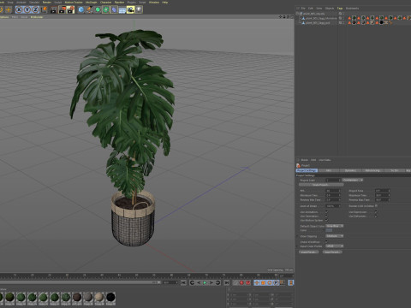Switch to the To Do tab
The height and width of the screenshot is (308, 411).
[394, 170]
